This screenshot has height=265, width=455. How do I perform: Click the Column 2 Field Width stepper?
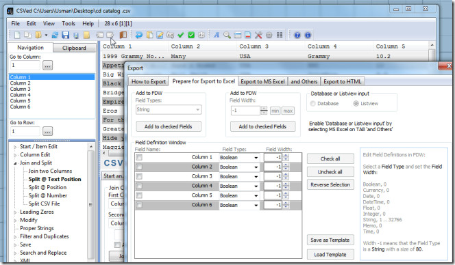(286, 167)
